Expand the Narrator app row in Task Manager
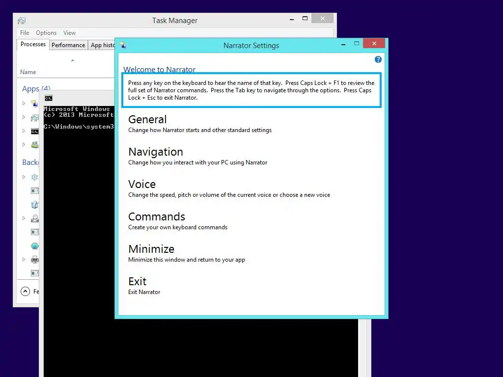 [24, 103]
